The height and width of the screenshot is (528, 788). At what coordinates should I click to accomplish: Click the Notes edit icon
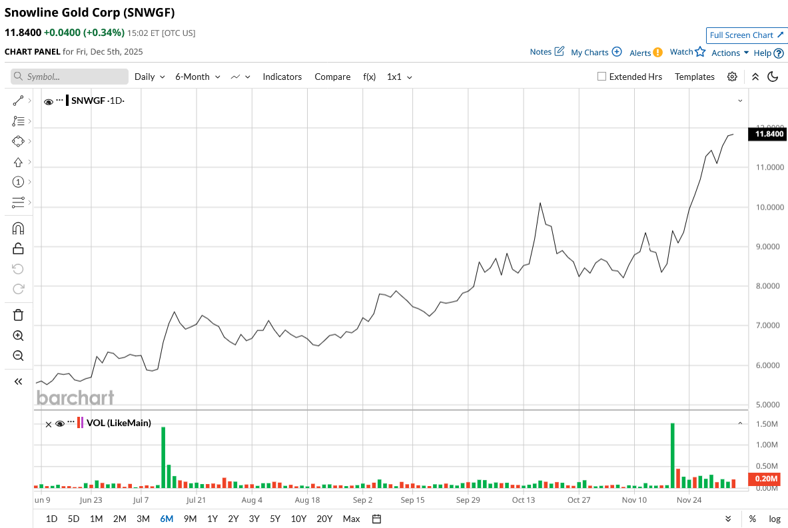[x=560, y=51]
